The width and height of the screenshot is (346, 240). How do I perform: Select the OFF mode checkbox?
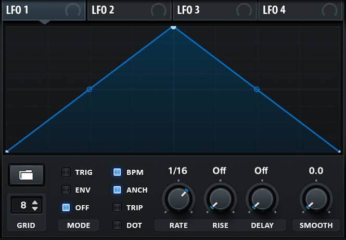66,207
